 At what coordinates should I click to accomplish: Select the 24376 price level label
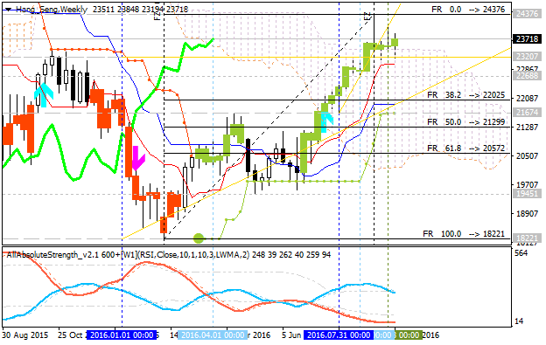point(527,14)
